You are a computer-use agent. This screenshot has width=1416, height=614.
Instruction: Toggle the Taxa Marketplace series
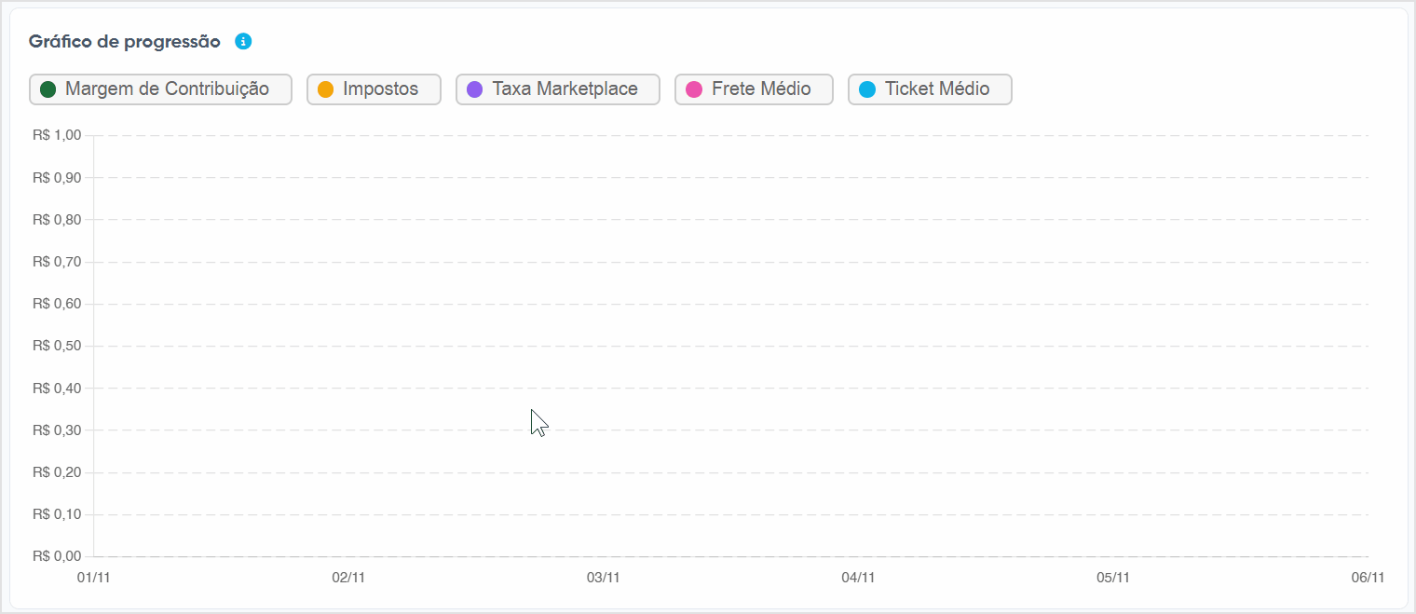point(558,89)
